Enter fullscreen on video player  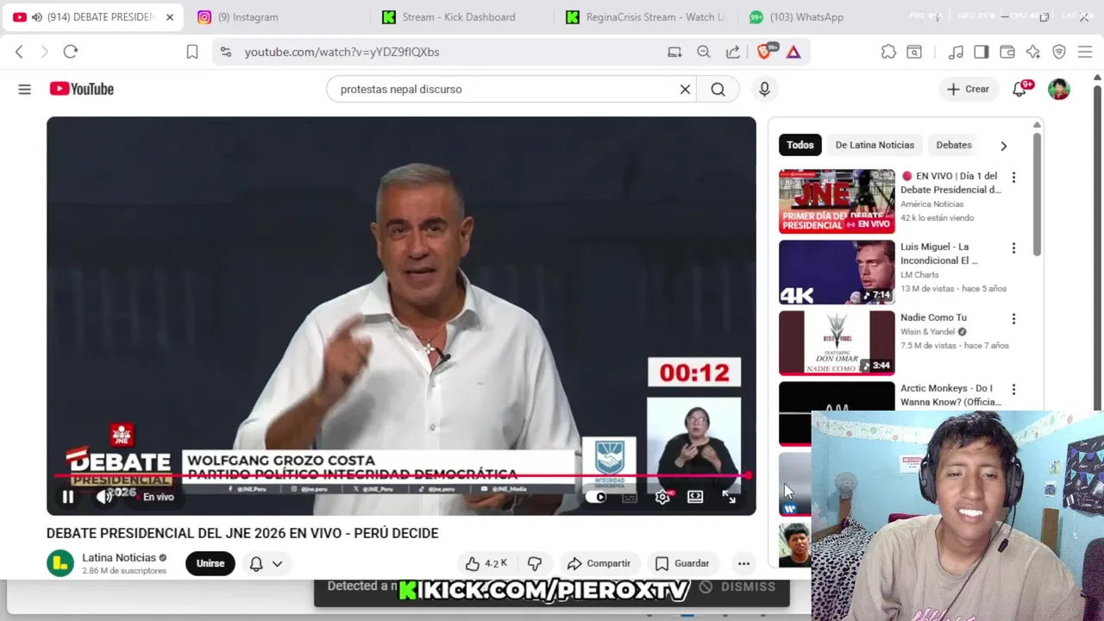(729, 497)
